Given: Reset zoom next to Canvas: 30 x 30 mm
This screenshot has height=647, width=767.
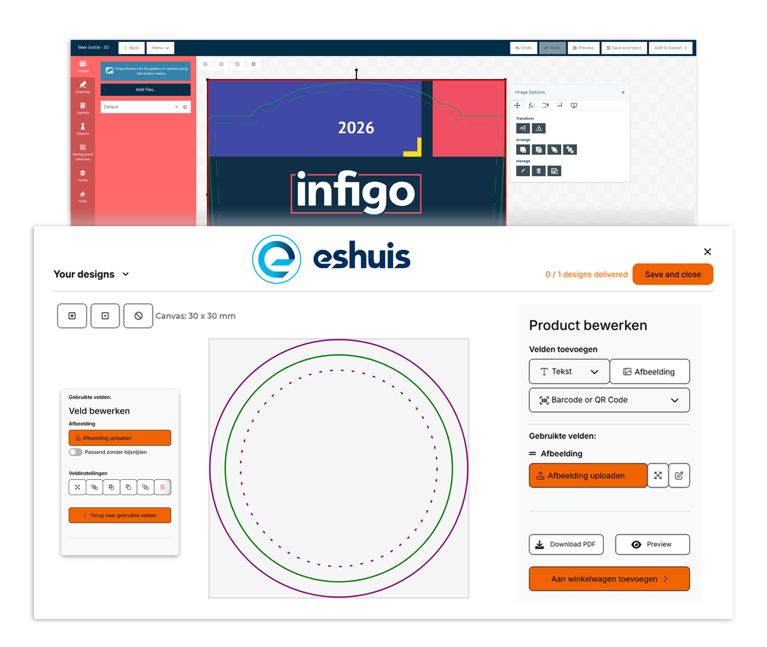Looking at the screenshot, I should [x=138, y=316].
